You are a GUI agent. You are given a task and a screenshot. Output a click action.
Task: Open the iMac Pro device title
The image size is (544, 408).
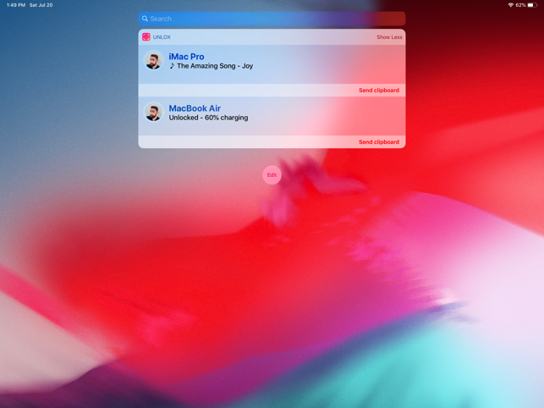(186, 57)
